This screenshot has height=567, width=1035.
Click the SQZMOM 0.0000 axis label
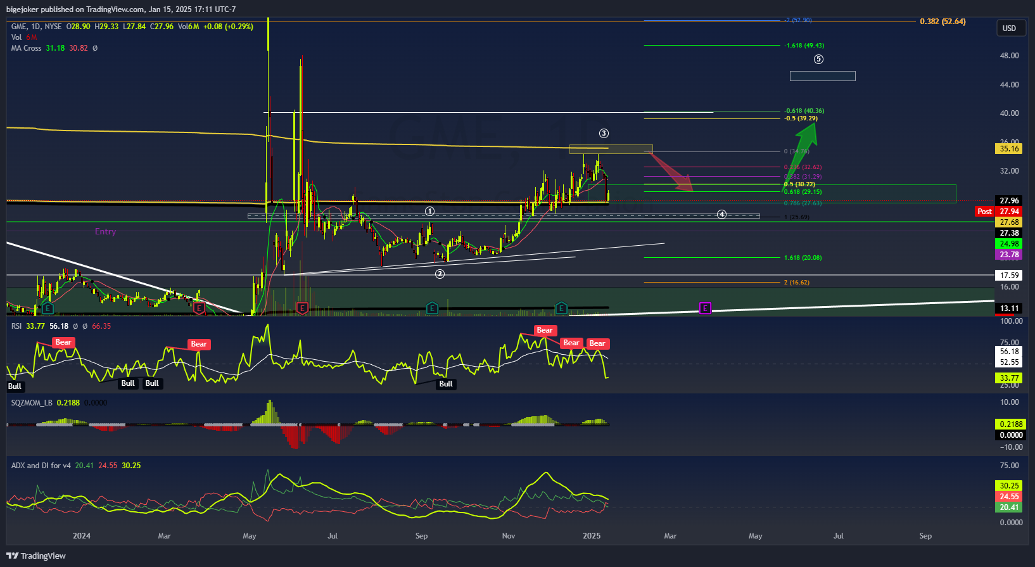click(x=1010, y=435)
